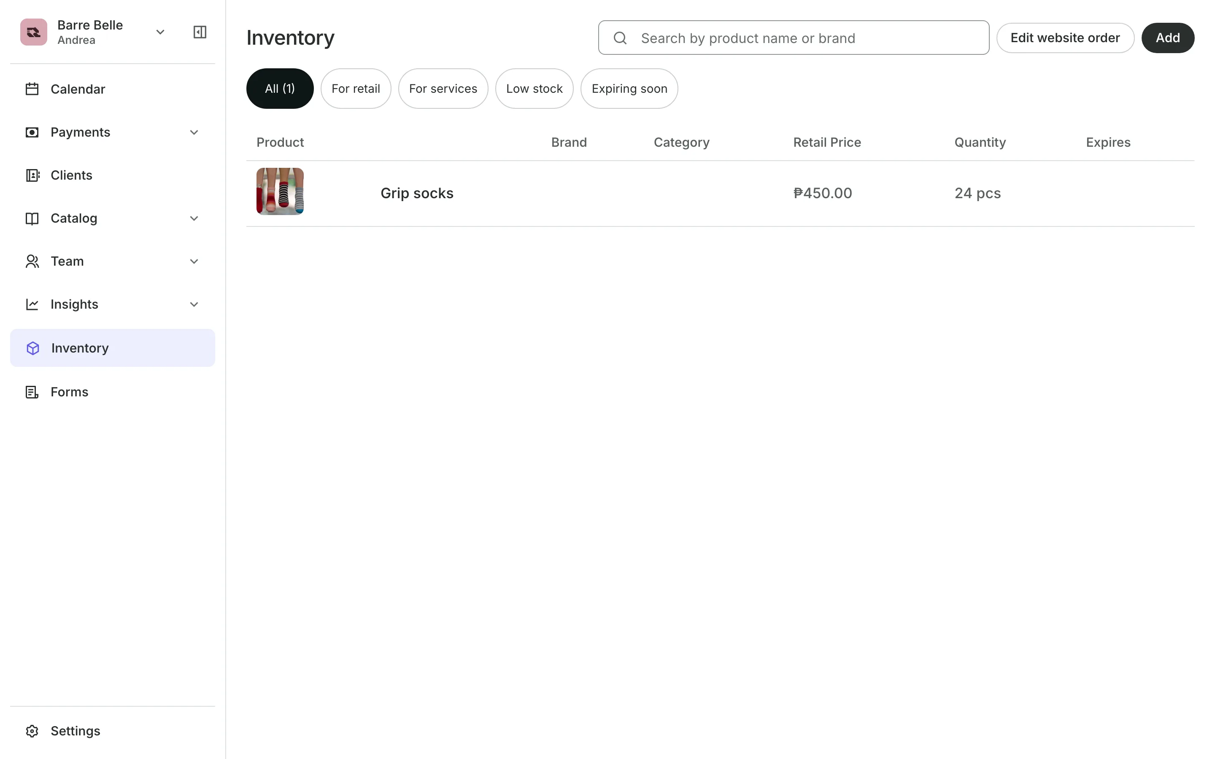Click the Team people icon
1215x759 pixels.
pyautogui.click(x=32, y=261)
